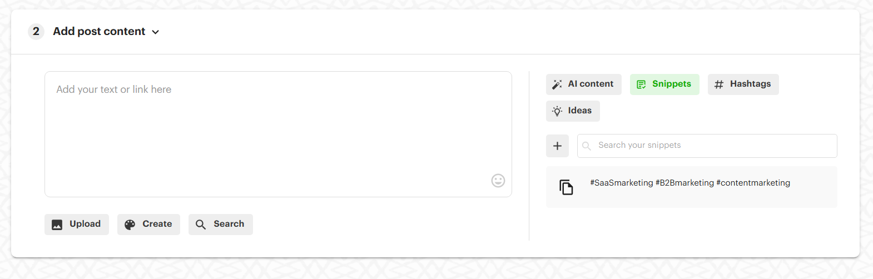Image resolution: width=873 pixels, height=279 pixels.
Task: Add a new snippet with the plus button
Action: pyautogui.click(x=557, y=146)
